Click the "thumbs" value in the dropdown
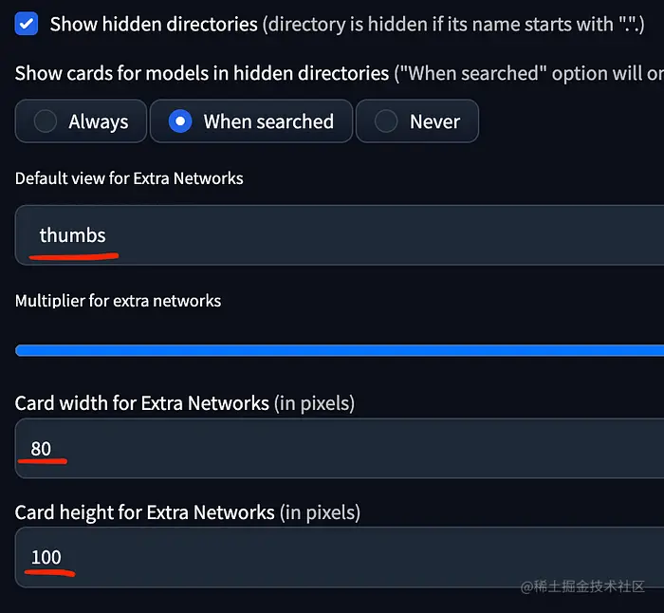664x613 pixels. coord(72,235)
